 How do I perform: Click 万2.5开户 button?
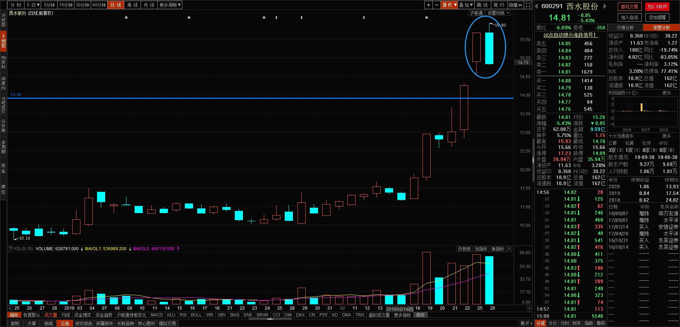pos(657,7)
